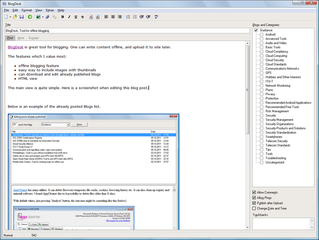The height and width of the screenshot is (240, 319).
Task: Align text left
Action: coord(106,17)
